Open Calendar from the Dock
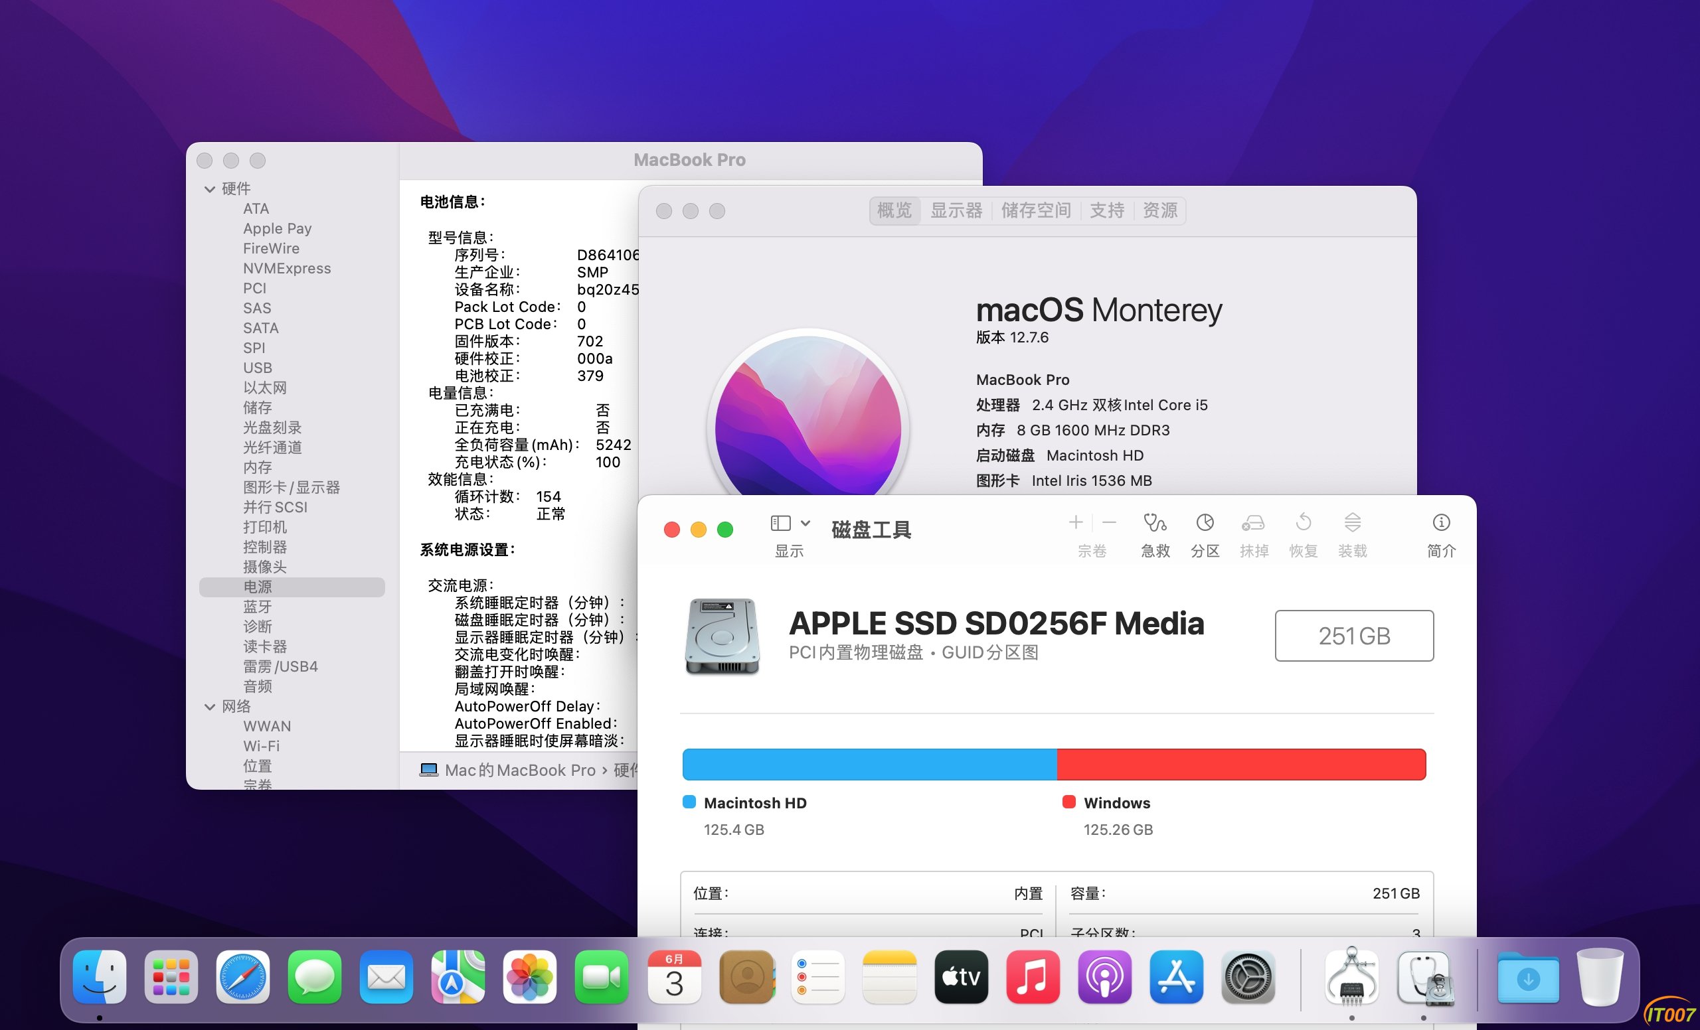1700x1030 pixels. (674, 976)
